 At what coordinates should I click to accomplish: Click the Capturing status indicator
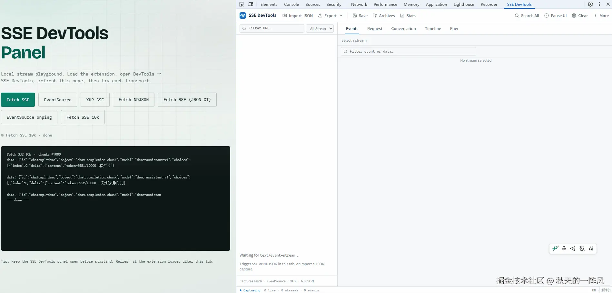pos(250,290)
